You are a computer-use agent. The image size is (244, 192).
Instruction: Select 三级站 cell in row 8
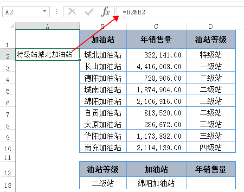pyautogui.click(x=211, y=124)
